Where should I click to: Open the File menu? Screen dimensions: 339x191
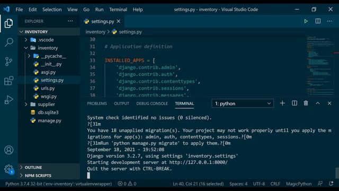(x=19, y=10)
